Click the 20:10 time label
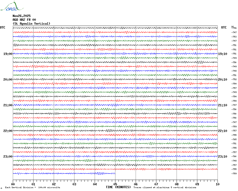238x191 pixels. [x=223, y=80]
